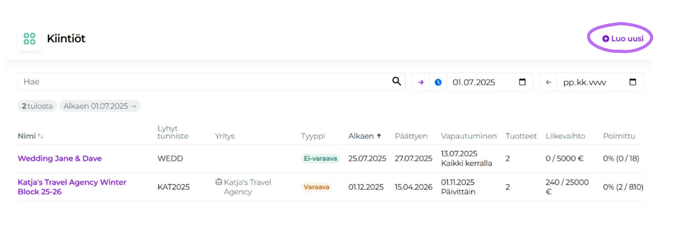The height and width of the screenshot is (229, 678).
Task: Open Wedding Jane & Dave quota
Action: (59, 158)
